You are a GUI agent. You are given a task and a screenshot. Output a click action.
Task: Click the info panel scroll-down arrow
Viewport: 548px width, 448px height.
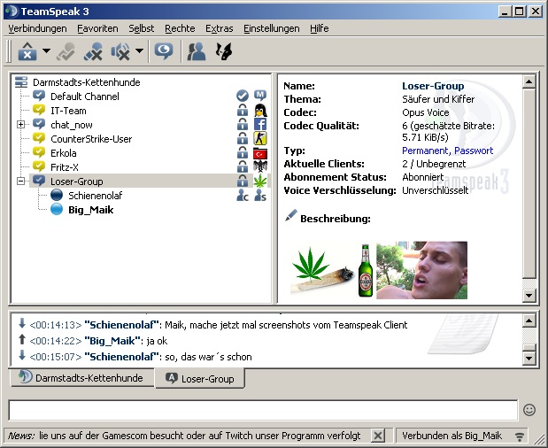pyautogui.click(x=529, y=296)
